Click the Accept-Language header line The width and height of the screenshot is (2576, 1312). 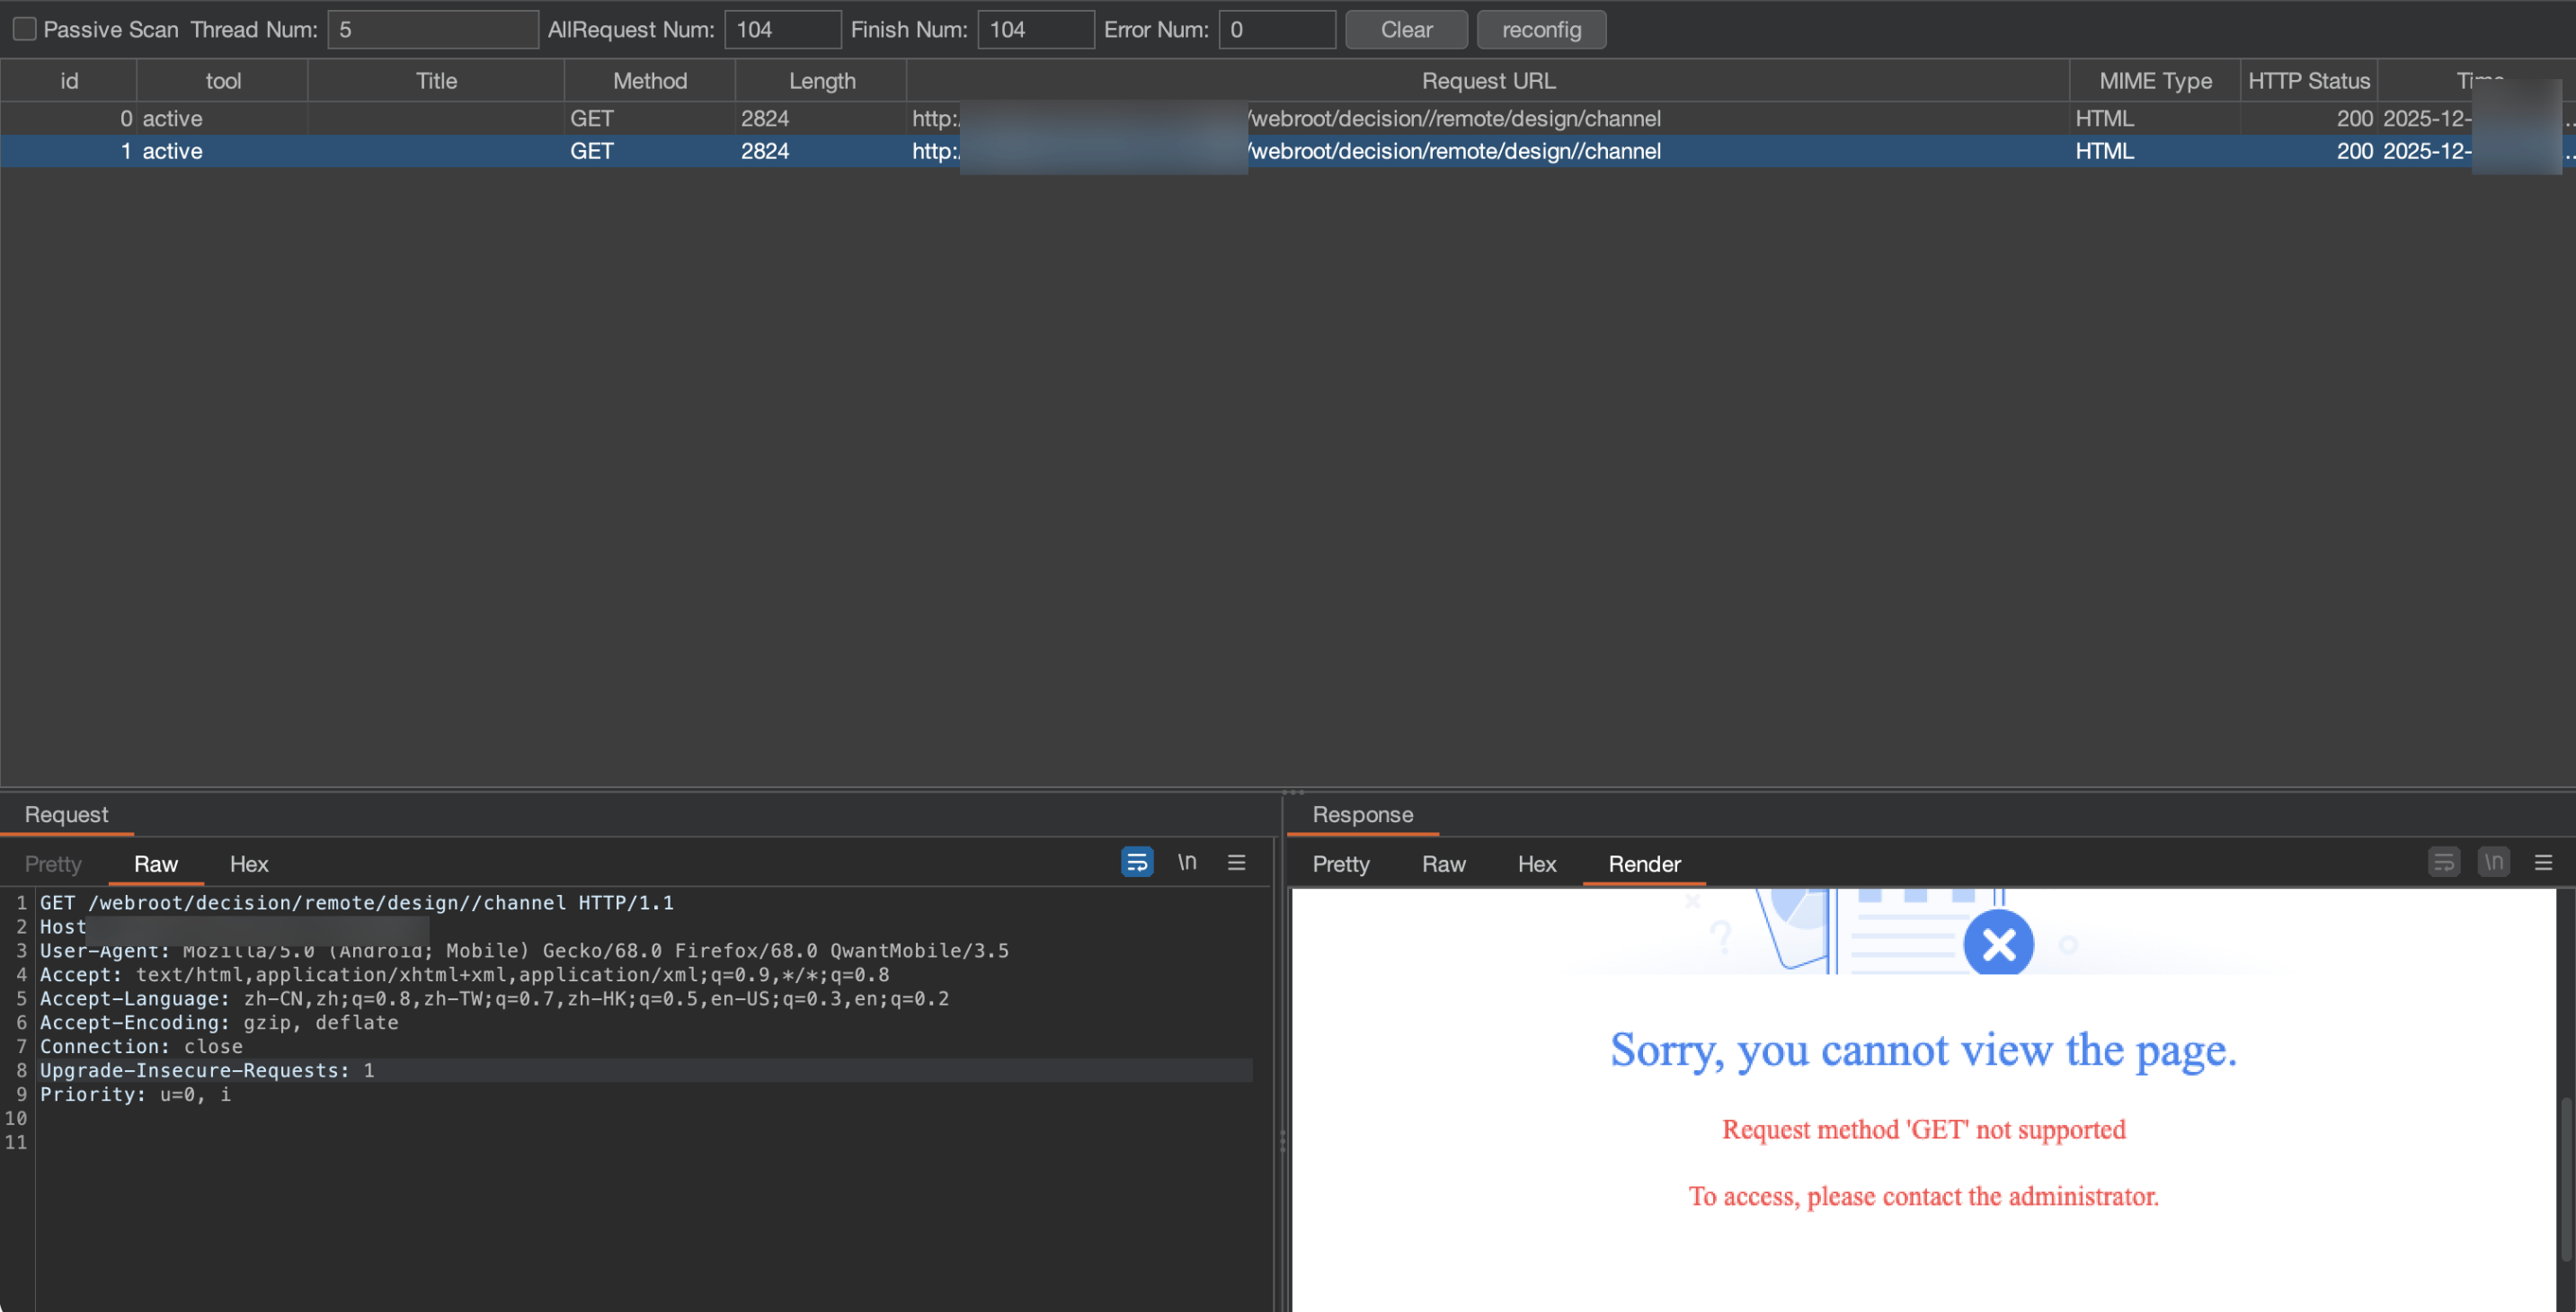(495, 998)
